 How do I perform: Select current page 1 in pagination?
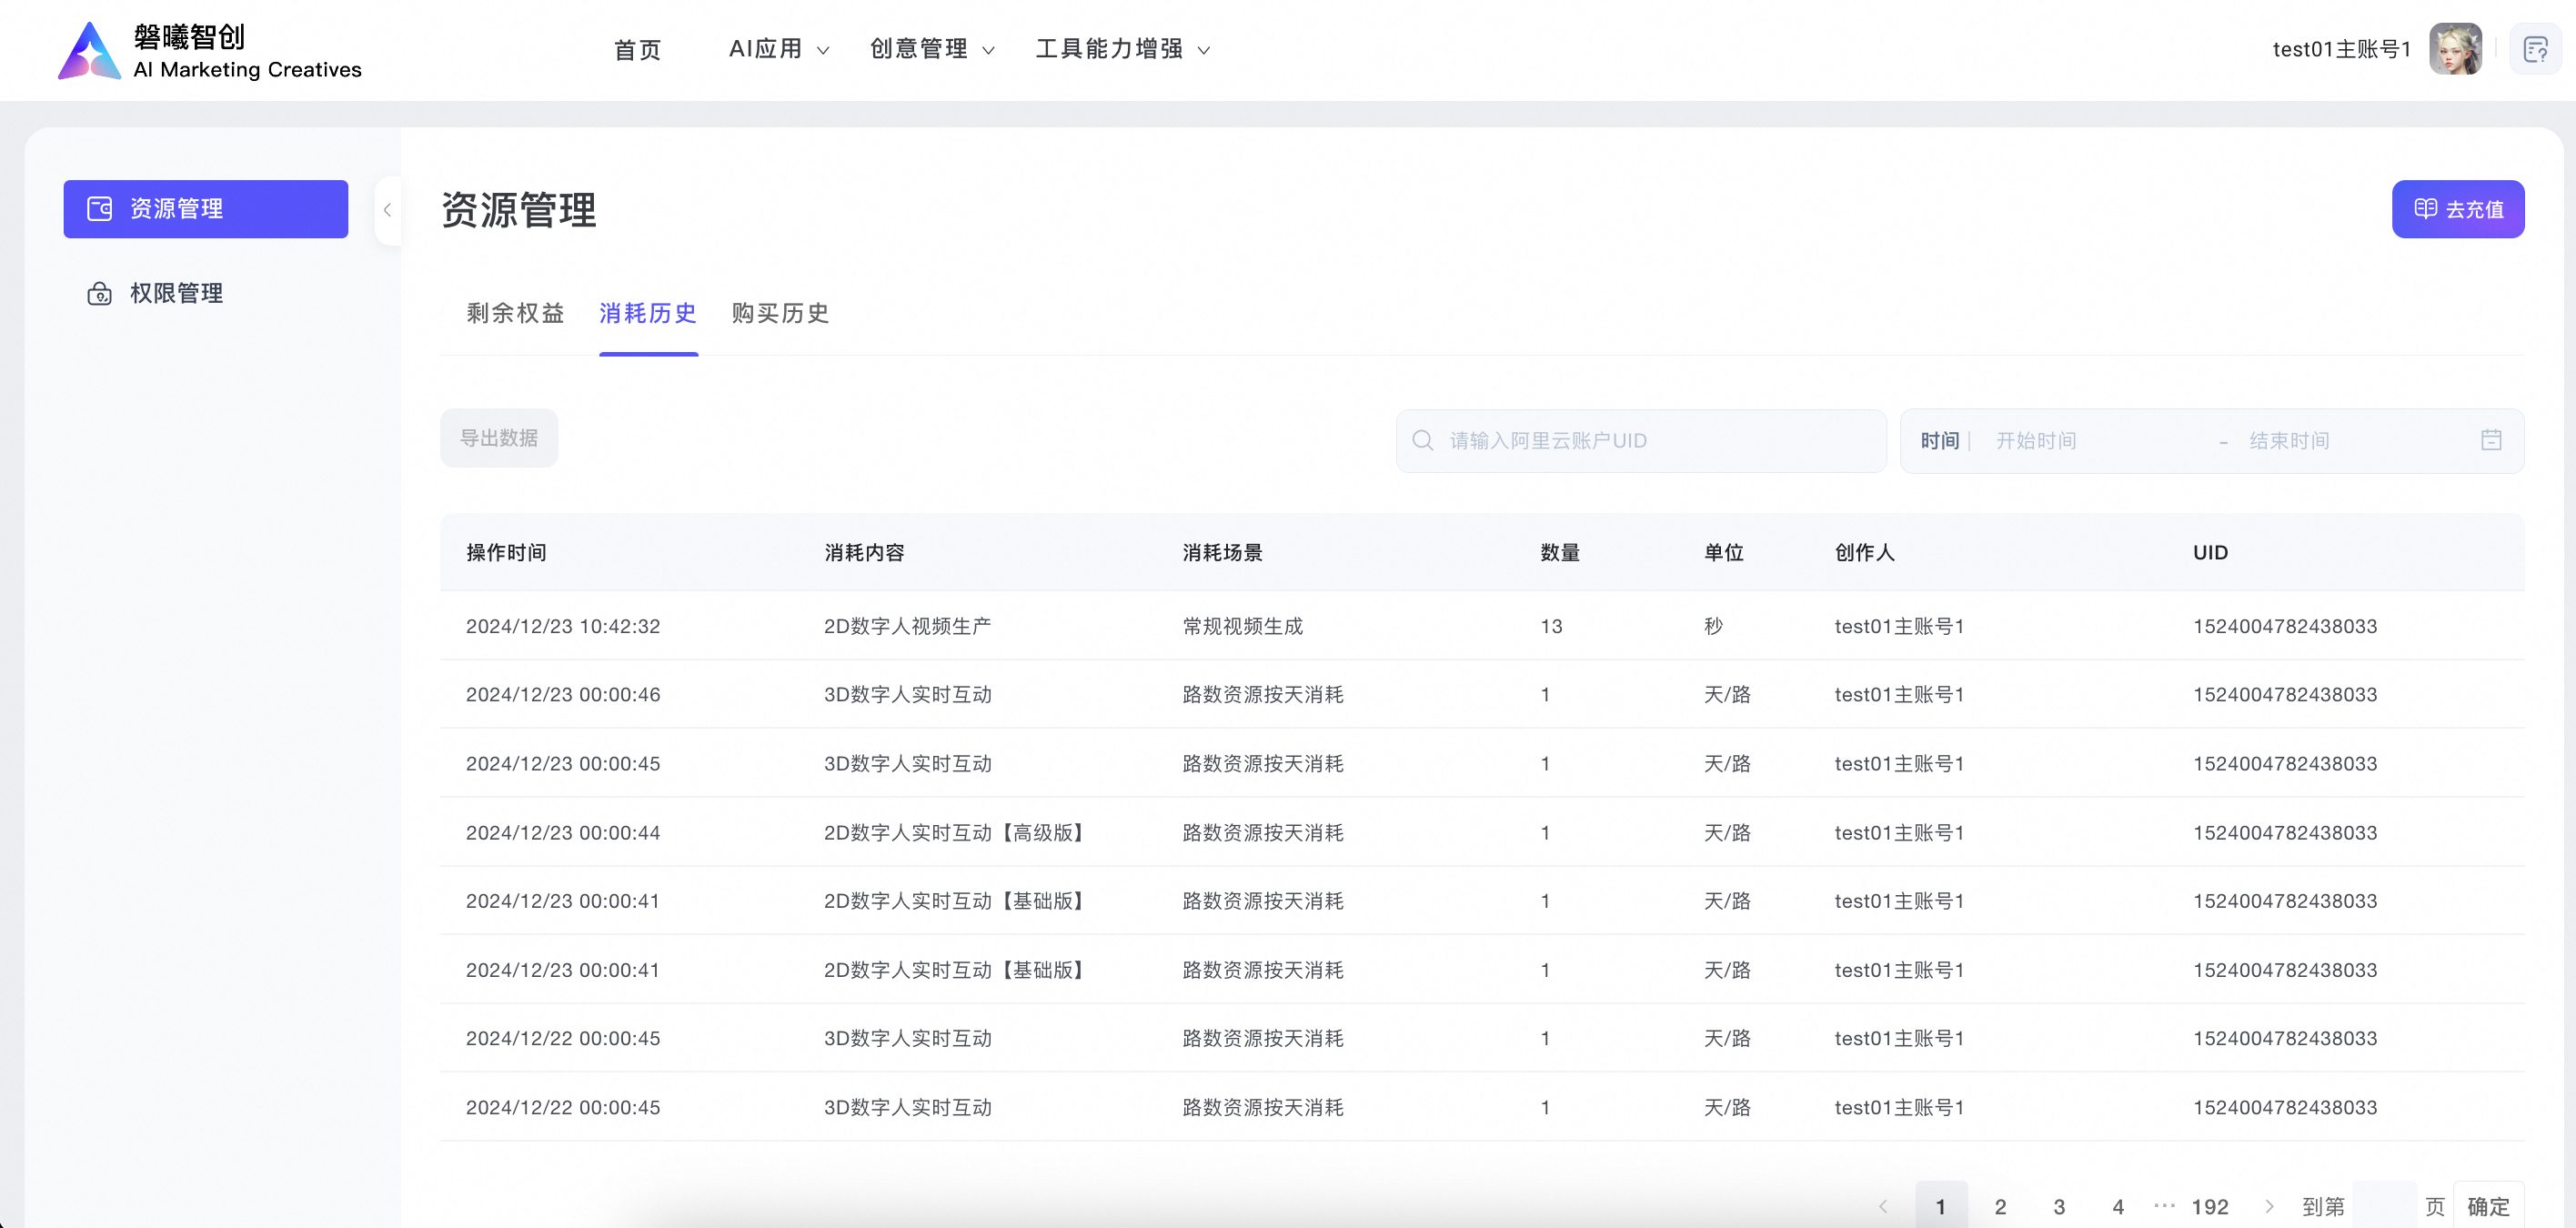tap(1941, 1206)
